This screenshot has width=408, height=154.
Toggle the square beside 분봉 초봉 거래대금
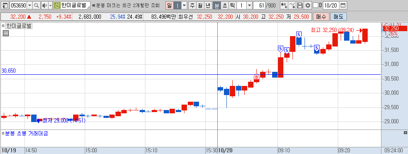[x=3, y=134]
